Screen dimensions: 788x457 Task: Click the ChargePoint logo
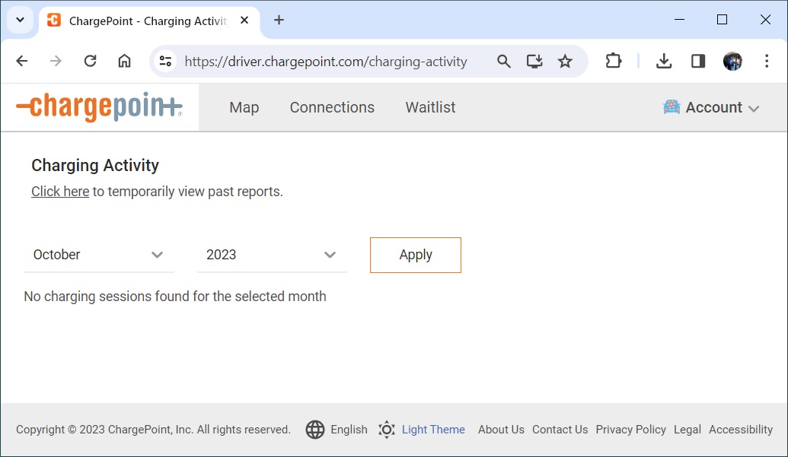[x=99, y=107]
